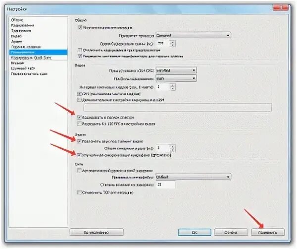Viewport: 297px width, 249px height.
Task: Open the bind to interface network dropdown
Action: pyautogui.click(x=193, y=177)
